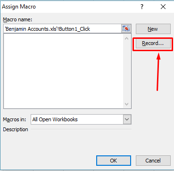The image size is (174, 171).
Task: Click the Description label
Action: tap(16, 129)
